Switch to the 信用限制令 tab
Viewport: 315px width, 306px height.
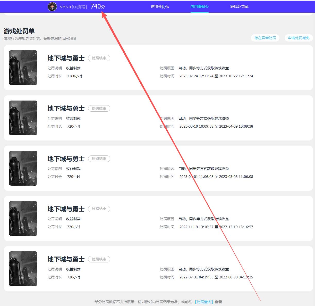tap(199, 7)
